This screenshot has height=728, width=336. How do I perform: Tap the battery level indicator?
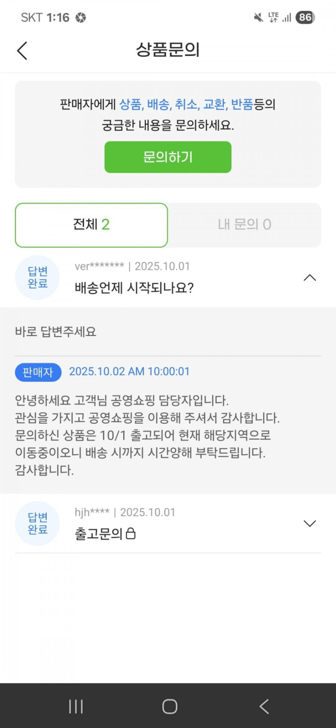[x=305, y=17]
